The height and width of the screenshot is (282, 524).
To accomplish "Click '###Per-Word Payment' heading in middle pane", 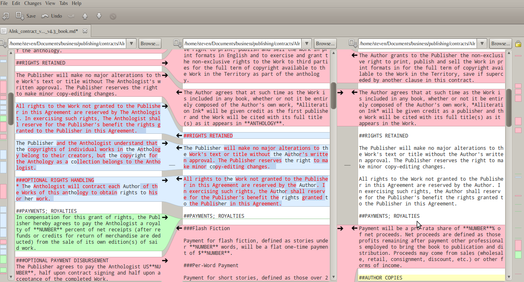I will 211,266.
